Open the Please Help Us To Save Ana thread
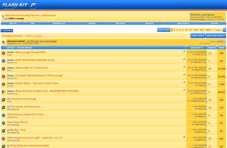227x148 pixels. (32, 68)
